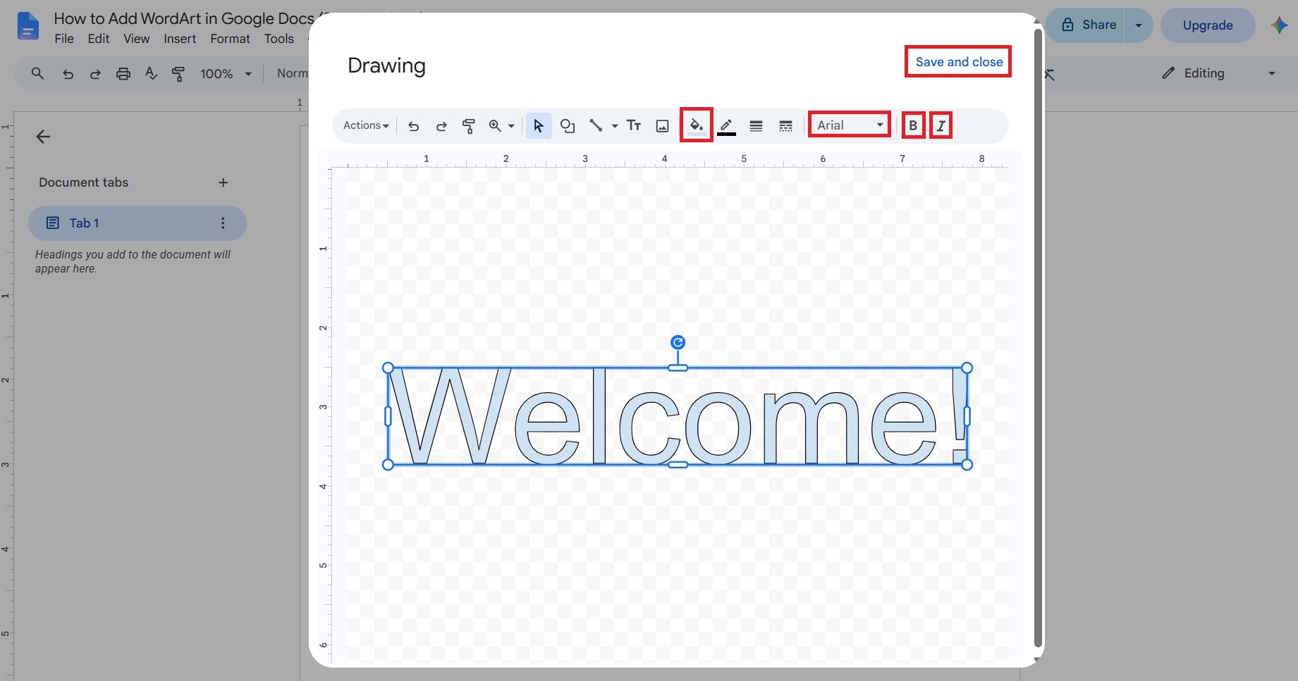Image resolution: width=1298 pixels, height=681 pixels.
Task: Open the Shape tool
Action: [x=568, y=126]
